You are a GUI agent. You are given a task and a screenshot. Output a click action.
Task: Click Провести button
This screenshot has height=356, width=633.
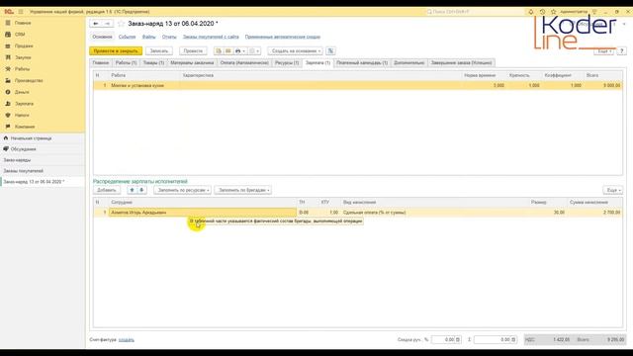pos(193,50)
